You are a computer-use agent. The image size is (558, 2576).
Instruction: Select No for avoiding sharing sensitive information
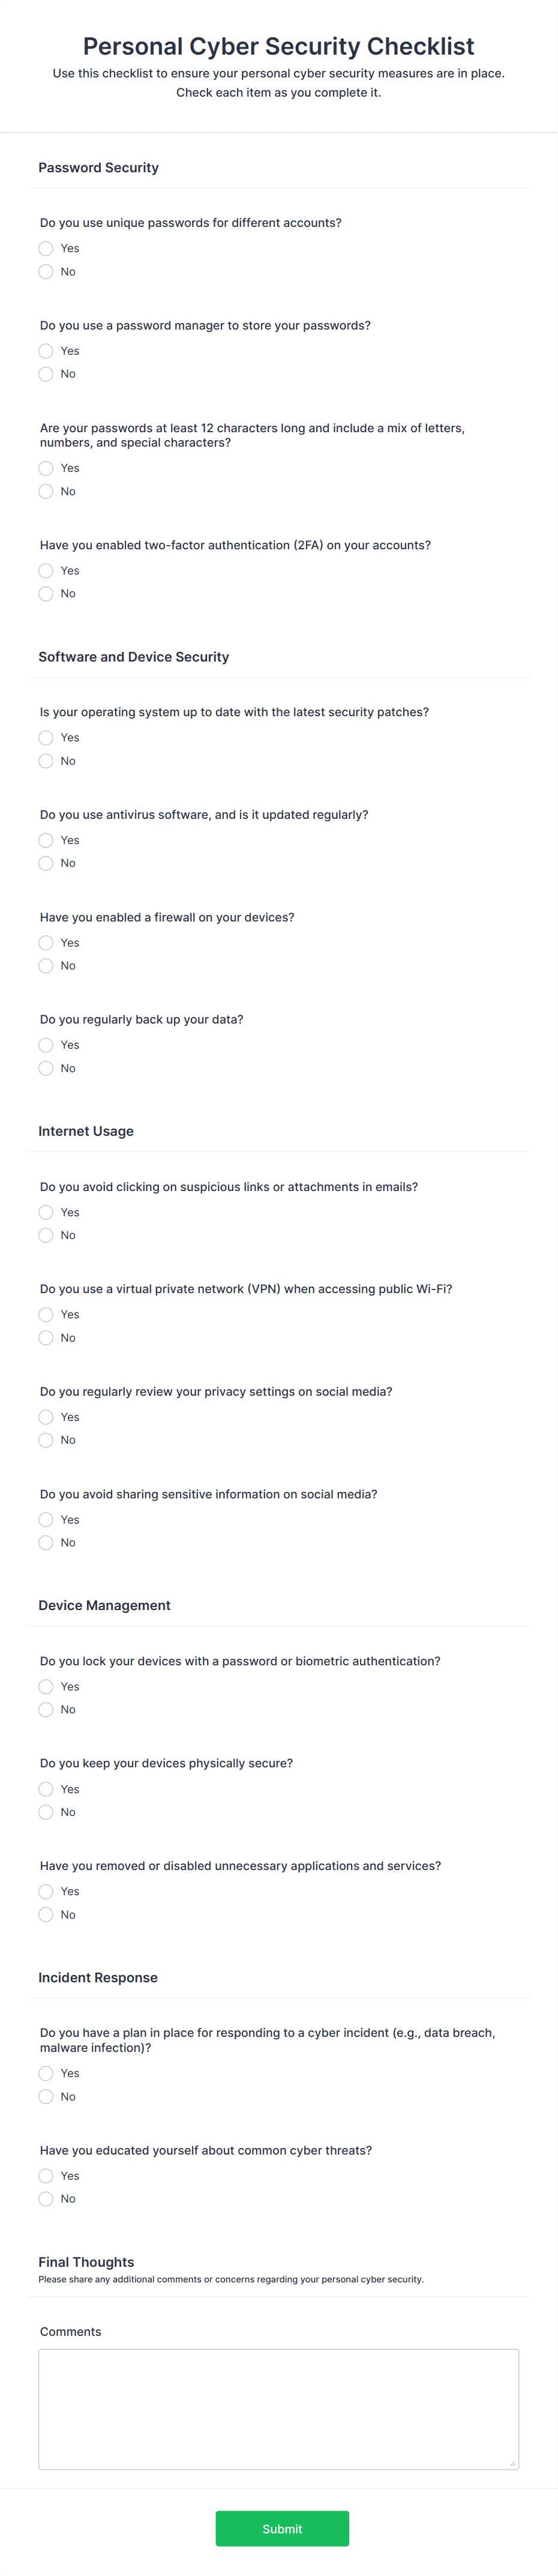46,1542
